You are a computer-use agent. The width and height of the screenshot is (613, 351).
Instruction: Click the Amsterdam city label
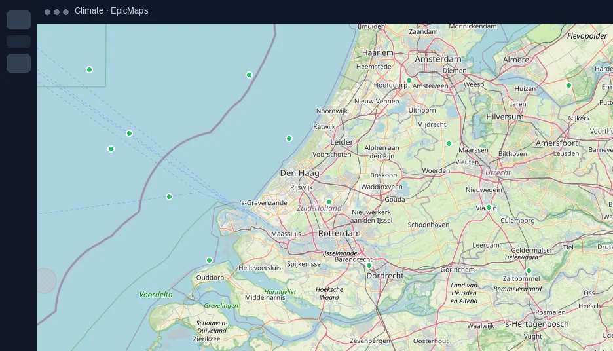tap(438, 59)
